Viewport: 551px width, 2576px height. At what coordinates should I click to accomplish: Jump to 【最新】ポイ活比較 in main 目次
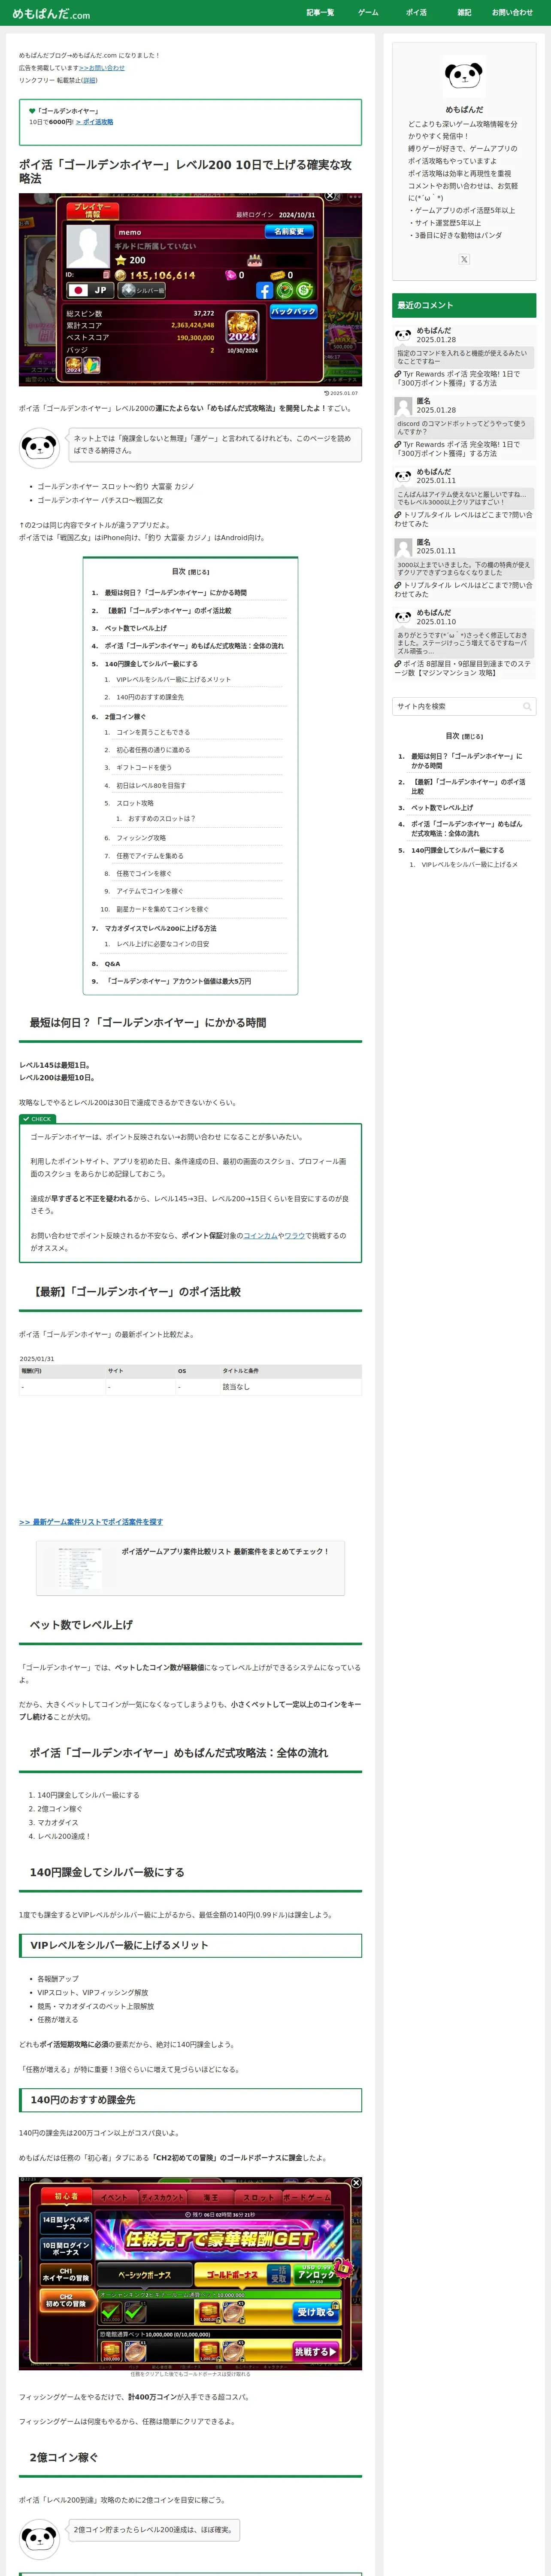tap(167, 610)
